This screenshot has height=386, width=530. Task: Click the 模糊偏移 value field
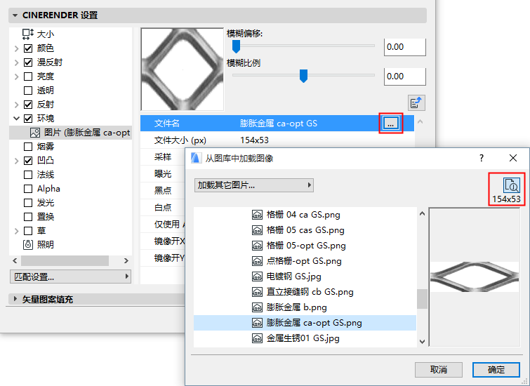tap(404, 47)
